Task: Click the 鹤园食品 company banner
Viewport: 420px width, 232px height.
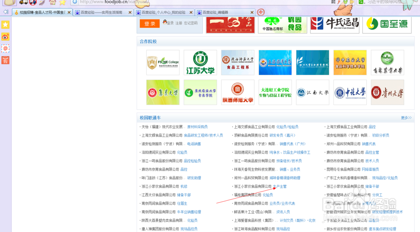Action: point(282,25)
